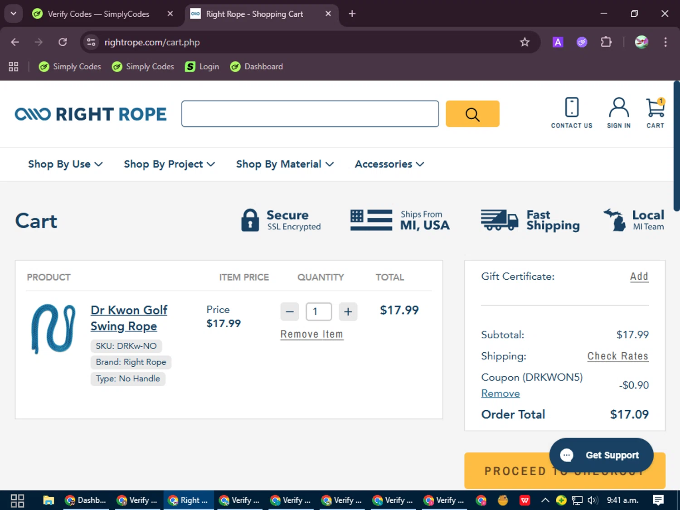This screenshot has width=680, height=510.
Task: Open Chrome's three-dot menu
Action: [665, 42]
